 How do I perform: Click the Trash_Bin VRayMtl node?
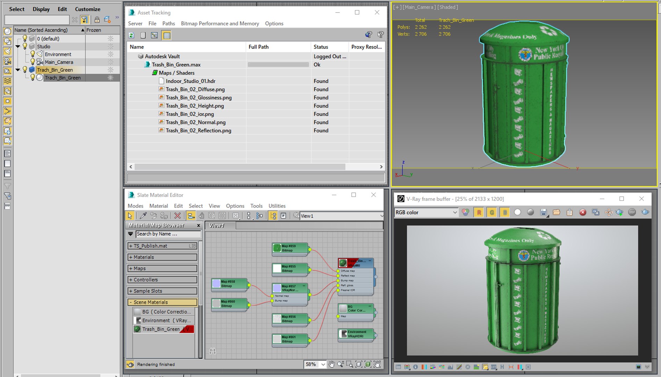coord(356,263)
